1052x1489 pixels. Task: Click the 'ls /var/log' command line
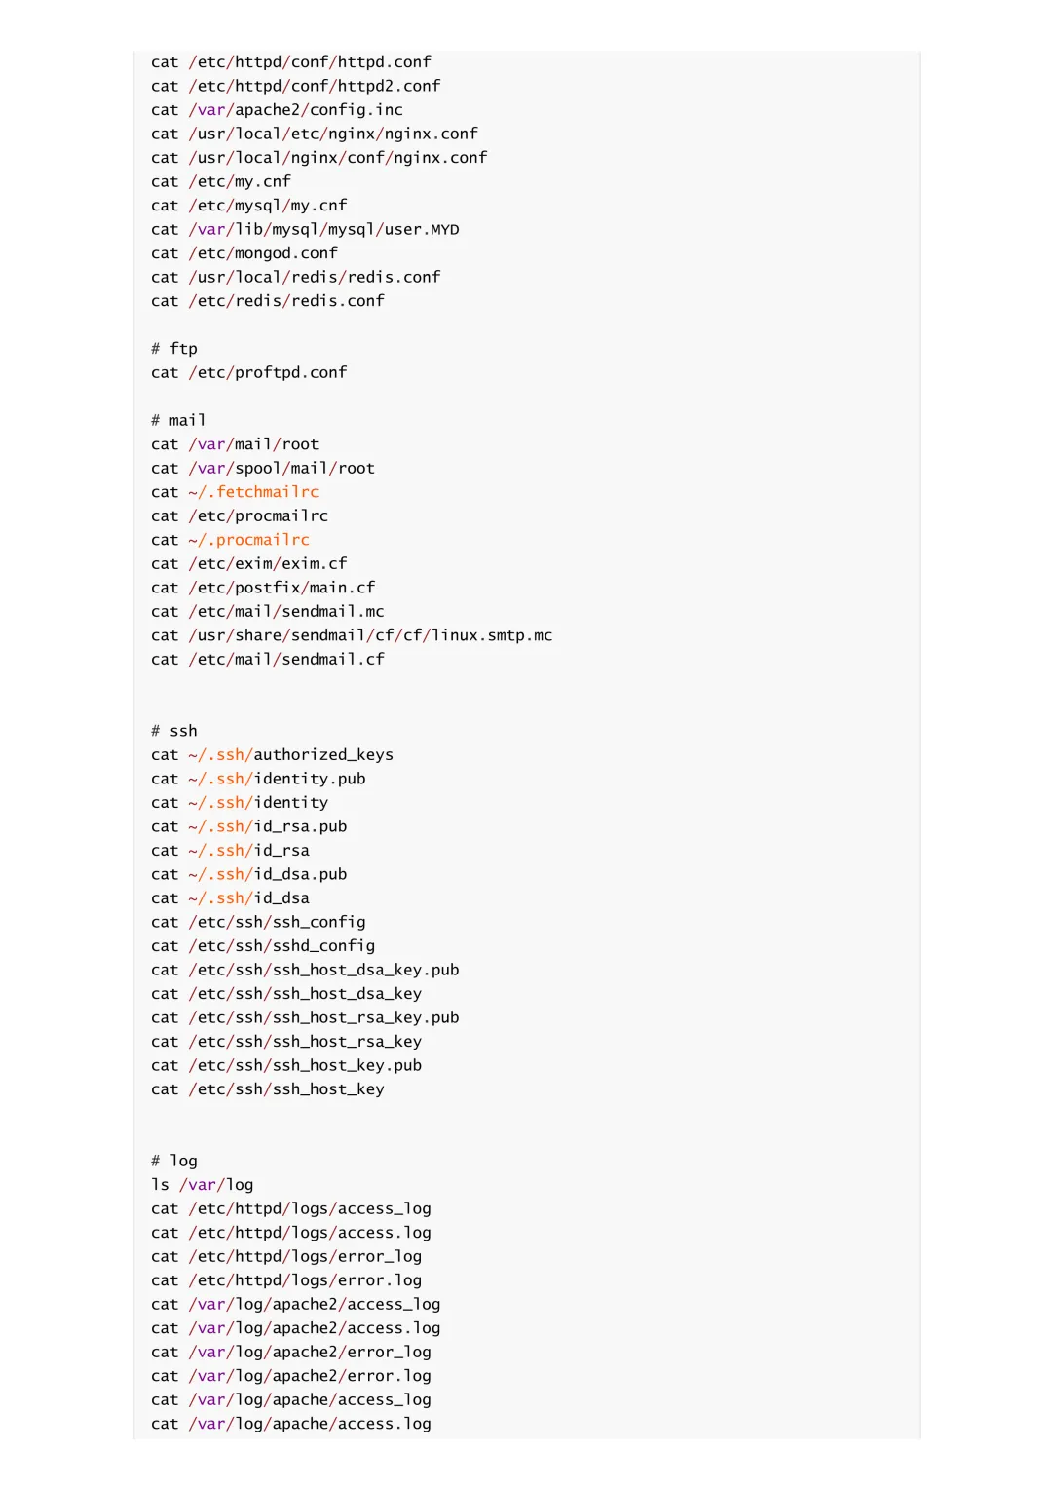203,1185
